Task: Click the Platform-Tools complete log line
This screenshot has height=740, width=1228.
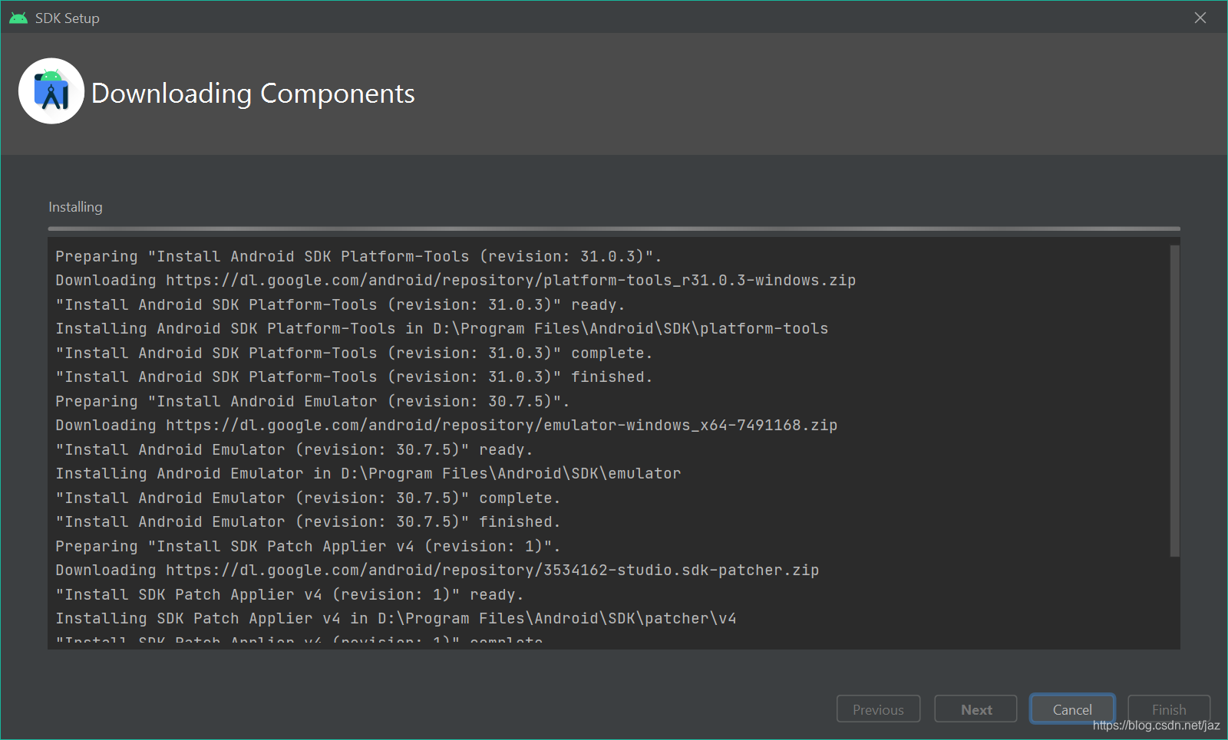Action: tap(354, 353)
